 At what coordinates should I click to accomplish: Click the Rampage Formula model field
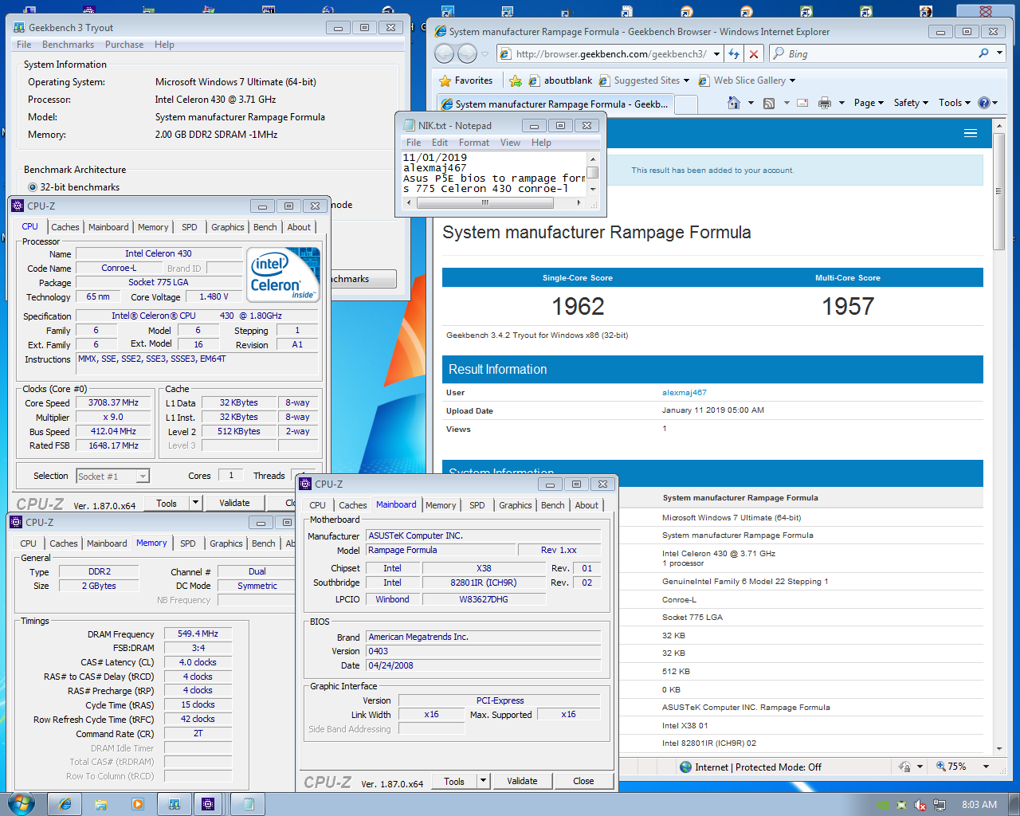441,550
